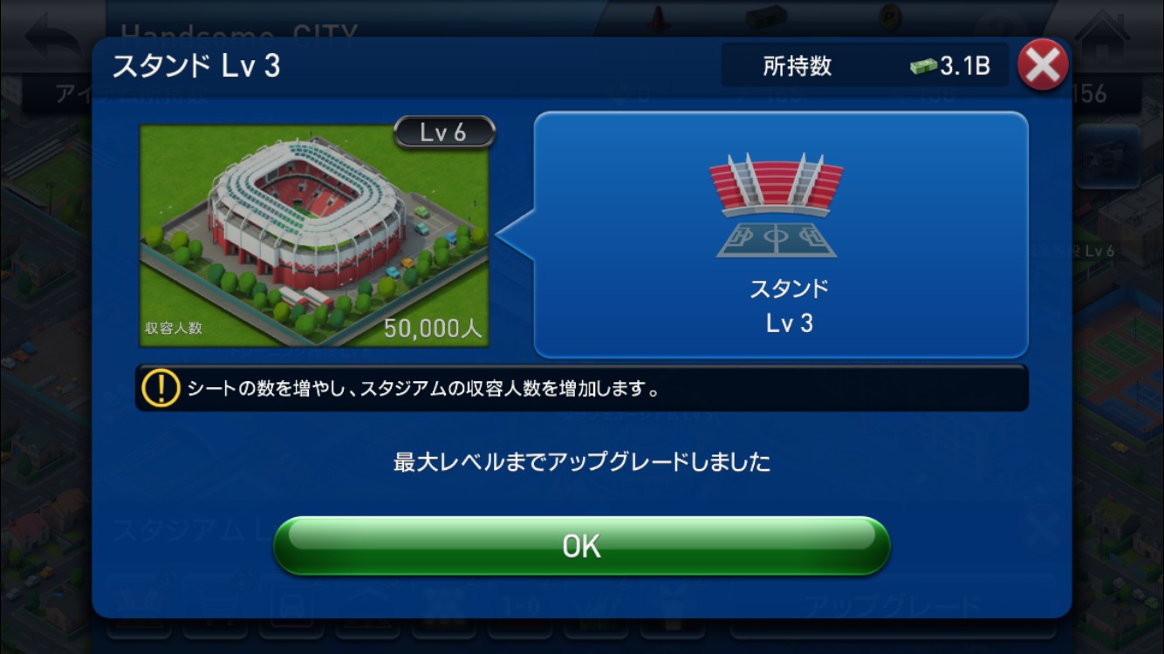Click the dialog title スタンド Lv 3
This screenshot has height=654, width=1164.
point(196,66)
